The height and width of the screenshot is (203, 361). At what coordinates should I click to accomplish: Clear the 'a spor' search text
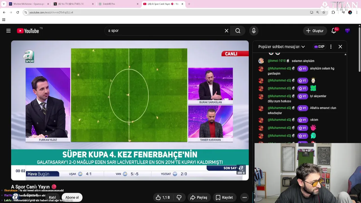(226, 31)
